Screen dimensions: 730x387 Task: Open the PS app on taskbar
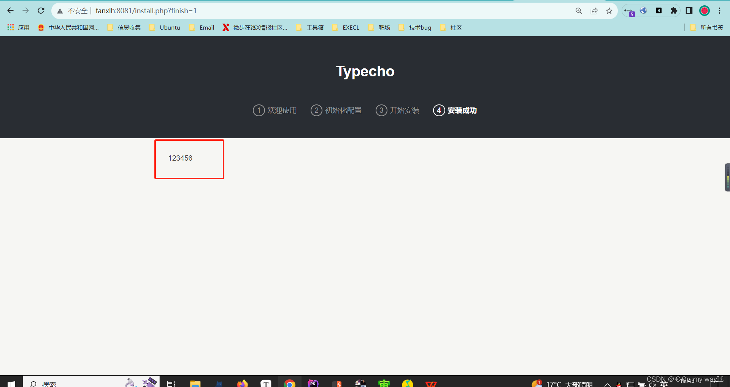[x=313, y=383]
